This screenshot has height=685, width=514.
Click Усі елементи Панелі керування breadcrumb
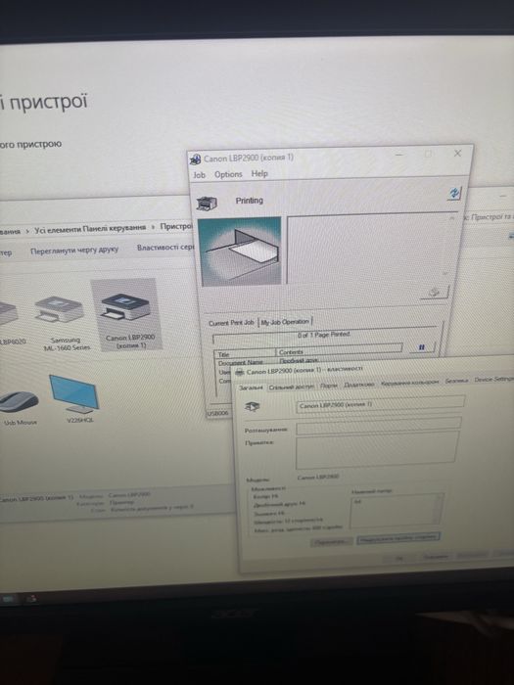click(90, 228)
